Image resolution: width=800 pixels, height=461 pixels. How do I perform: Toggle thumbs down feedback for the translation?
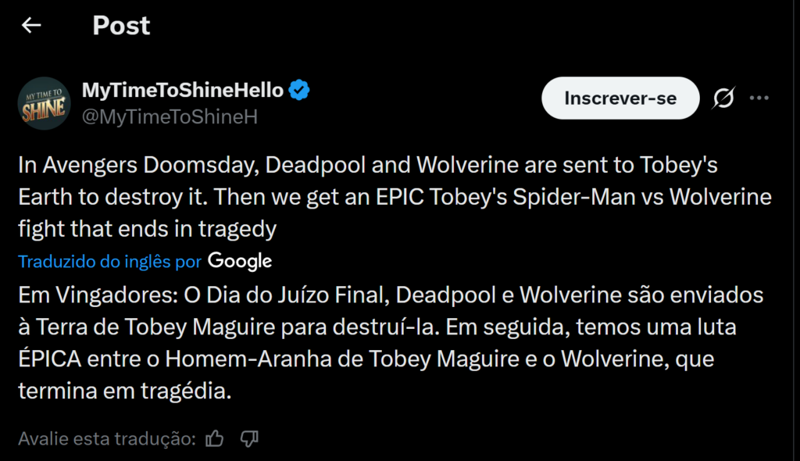coord(248,439)
